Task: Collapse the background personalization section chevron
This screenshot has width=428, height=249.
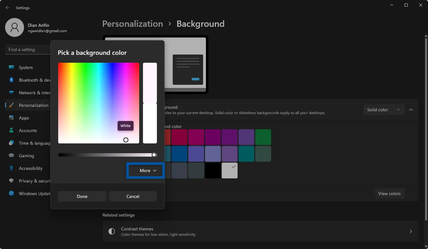Action: (411, 110)
